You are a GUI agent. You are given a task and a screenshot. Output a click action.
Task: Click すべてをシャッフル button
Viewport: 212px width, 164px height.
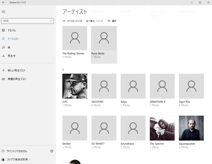[75, 21]
